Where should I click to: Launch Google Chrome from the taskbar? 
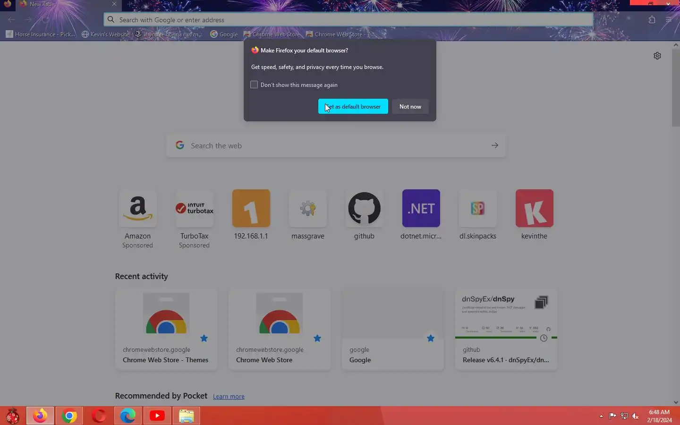tap(69, 416)
